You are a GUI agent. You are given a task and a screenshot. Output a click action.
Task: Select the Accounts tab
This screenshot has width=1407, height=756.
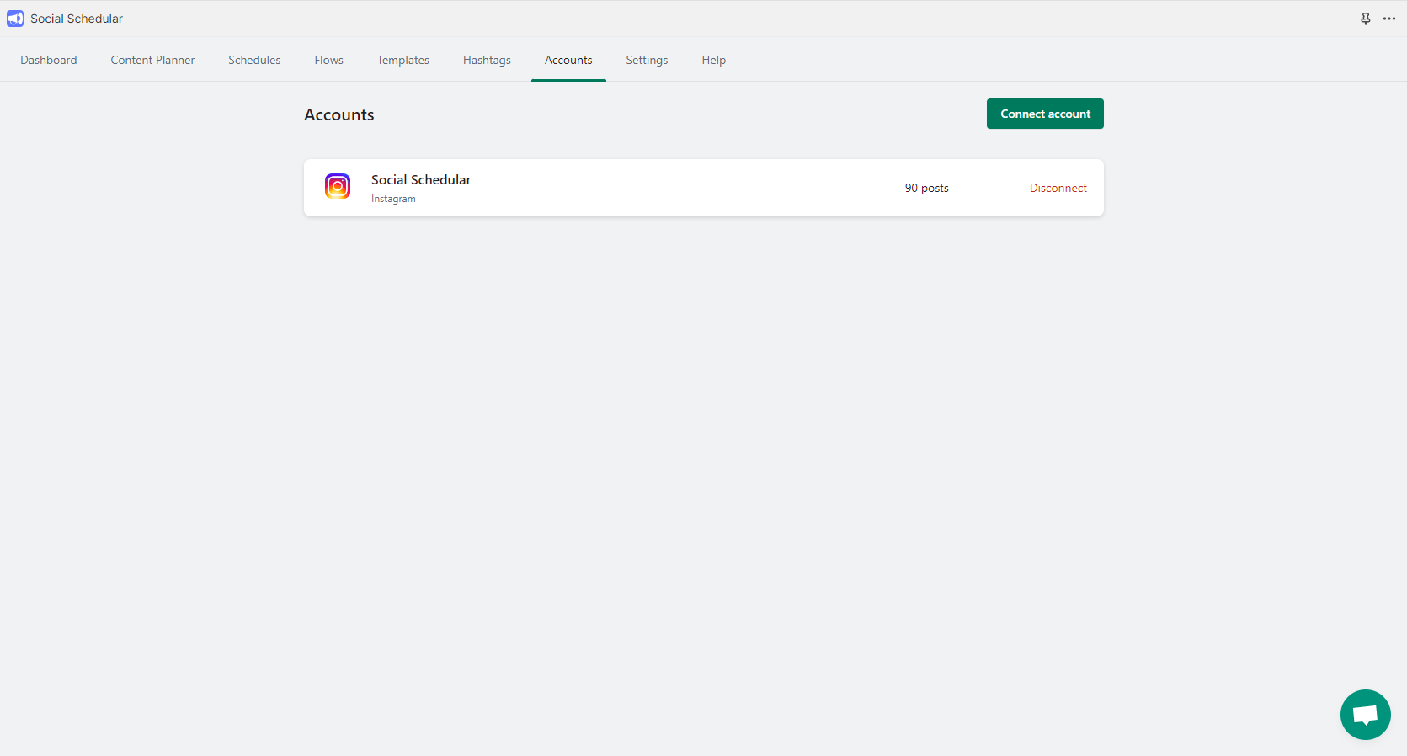[x=568, y=60]
